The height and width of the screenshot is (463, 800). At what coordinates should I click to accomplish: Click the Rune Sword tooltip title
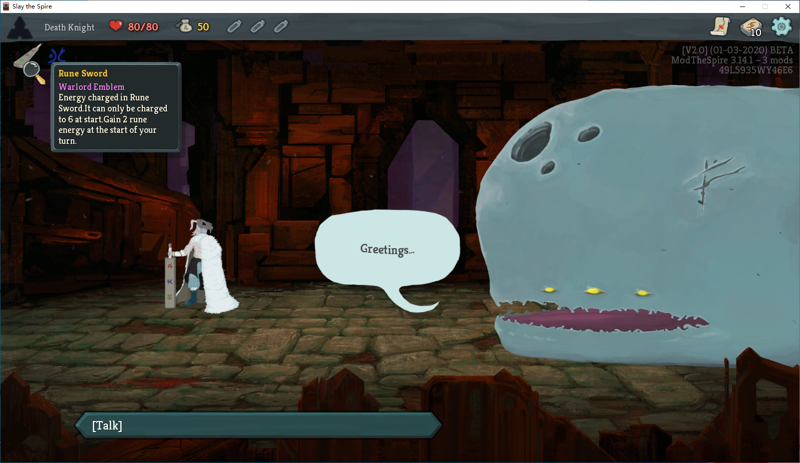coord(83,73)
